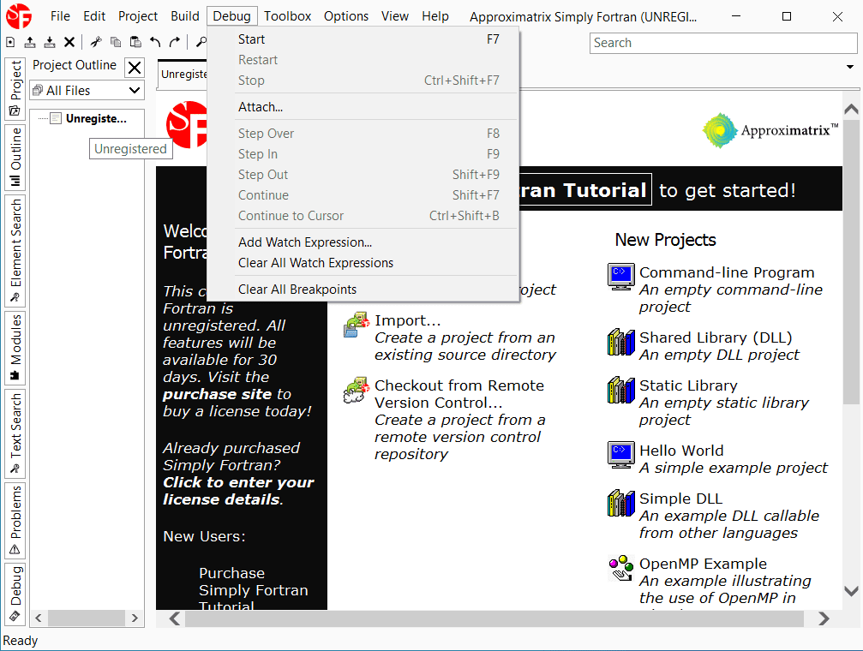Viewport: 863px width, 651px height.
Task: Click the Cut scissors toolbar icon
Action: coord(96,42)
